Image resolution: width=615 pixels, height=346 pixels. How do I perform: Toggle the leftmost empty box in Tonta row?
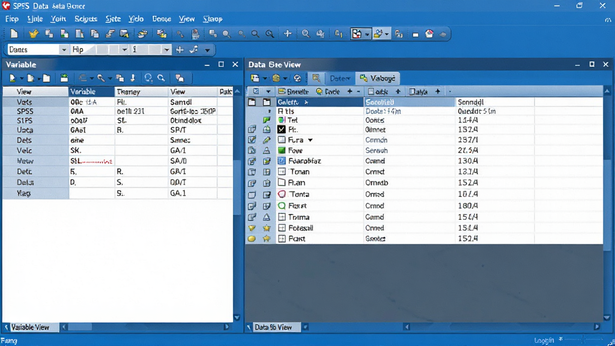pos(252,195)
